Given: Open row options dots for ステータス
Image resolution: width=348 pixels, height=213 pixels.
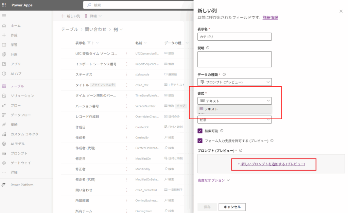Looking at the screenshot, I should (x=127, y=74).
